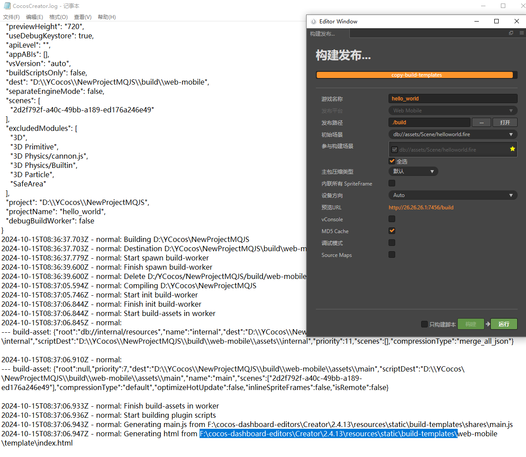Click the 游戏名称 hello_world input field

453,99
